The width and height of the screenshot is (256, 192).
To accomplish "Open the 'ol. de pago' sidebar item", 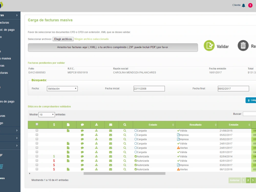I will [x=7, y=30].
